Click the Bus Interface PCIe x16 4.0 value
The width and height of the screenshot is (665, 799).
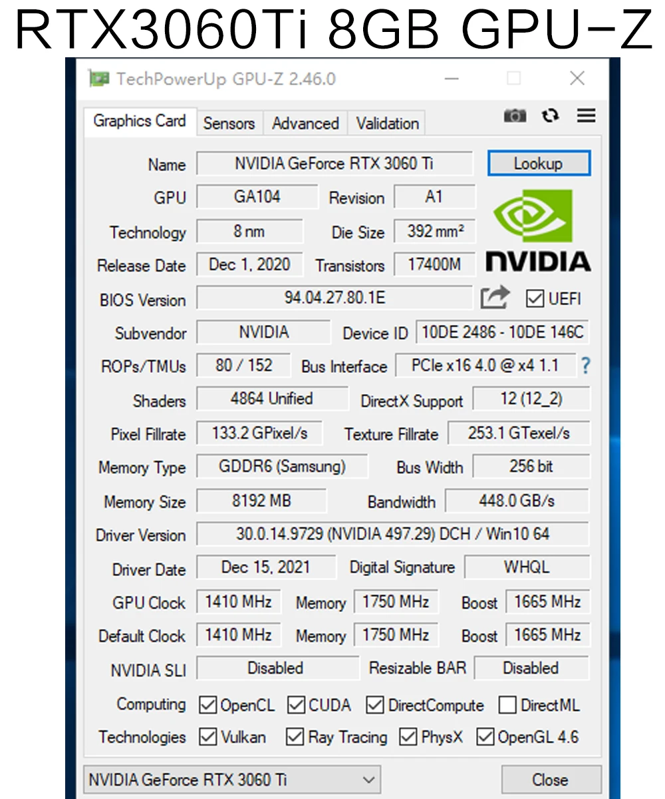(x=485, y=365)
